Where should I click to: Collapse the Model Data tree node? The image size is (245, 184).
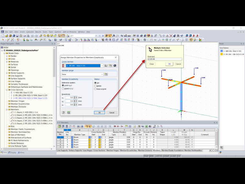(x=5, y=53)
